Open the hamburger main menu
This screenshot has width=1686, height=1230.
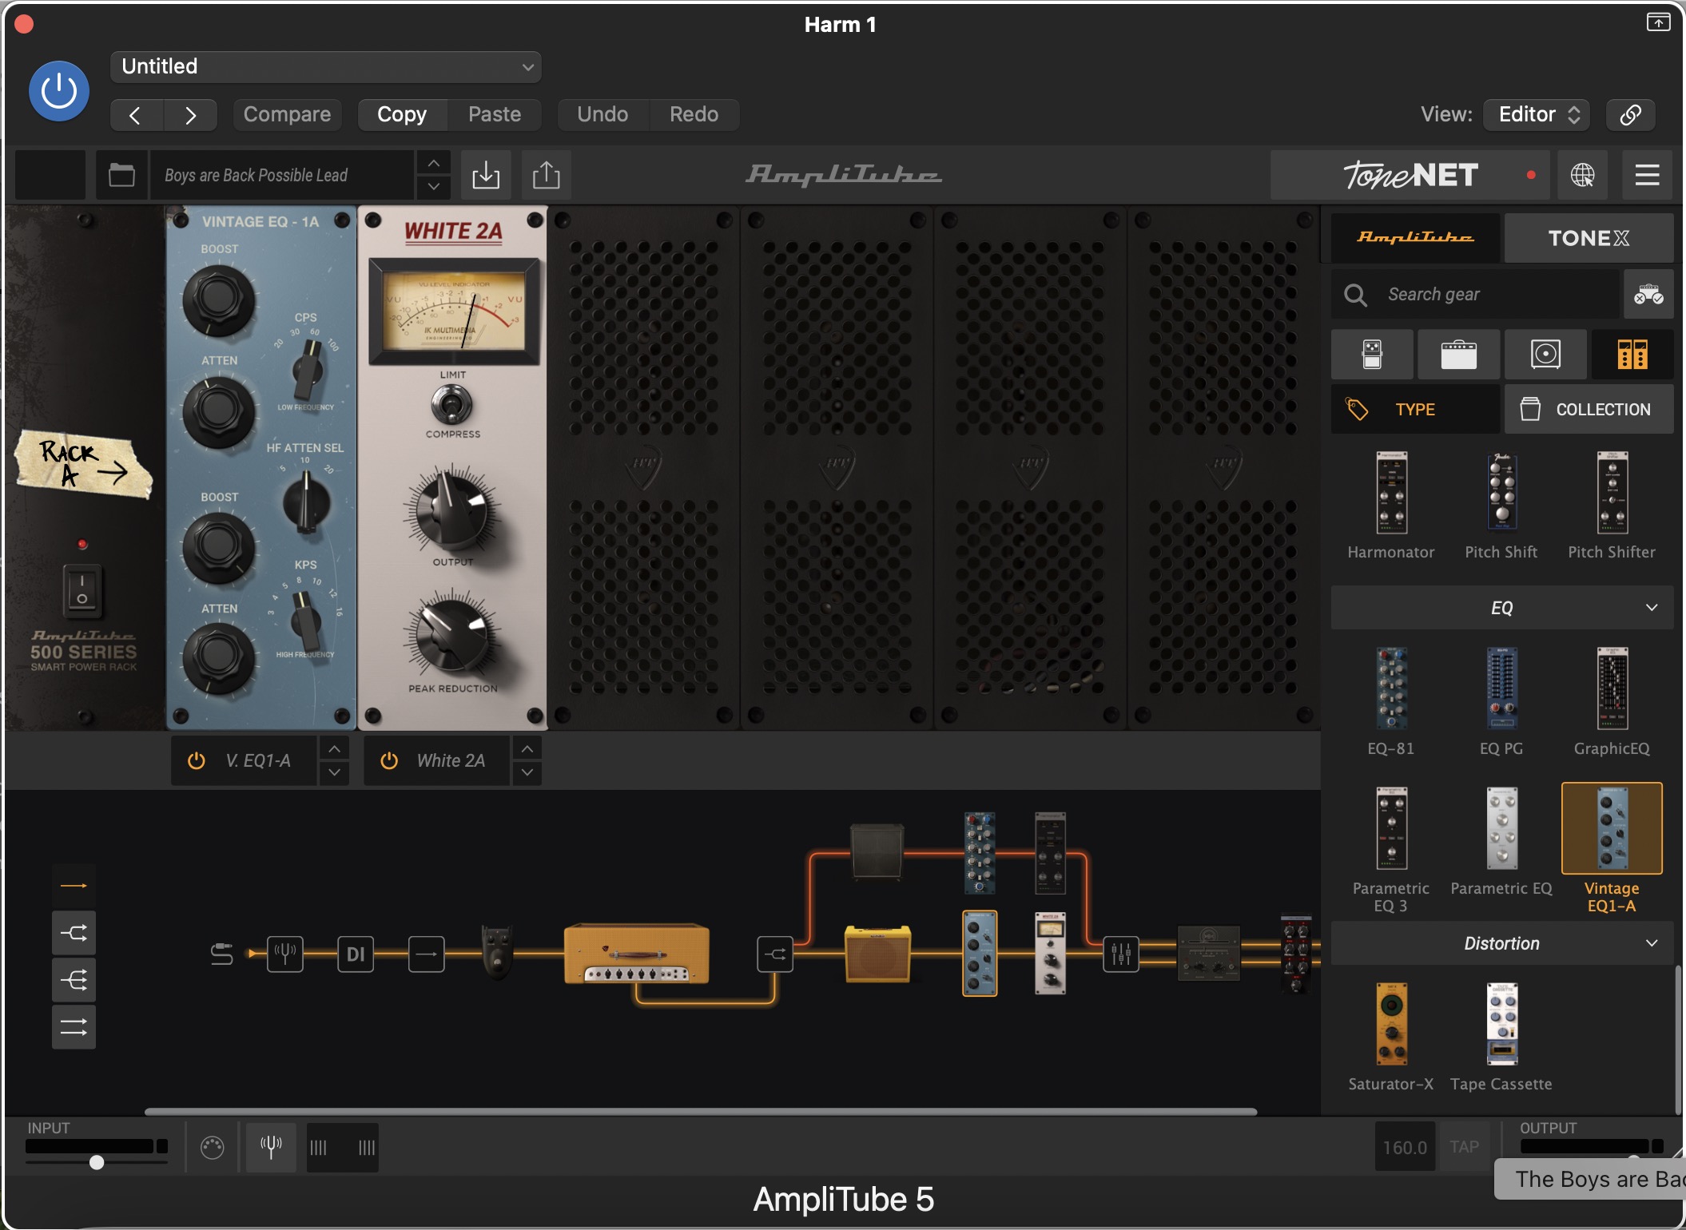(x=1647, y=175)
